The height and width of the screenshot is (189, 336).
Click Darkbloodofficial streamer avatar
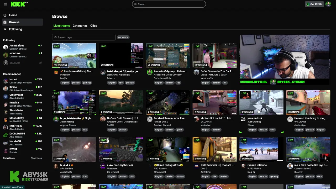point(150,72)
